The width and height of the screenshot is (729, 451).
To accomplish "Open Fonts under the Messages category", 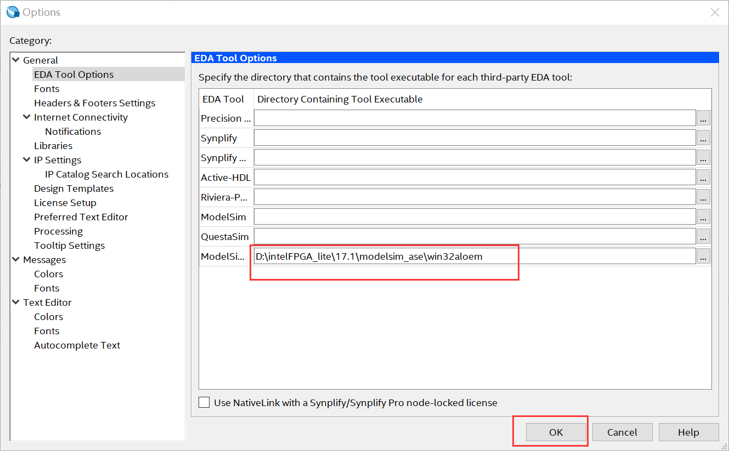I will tap(47, 288).
